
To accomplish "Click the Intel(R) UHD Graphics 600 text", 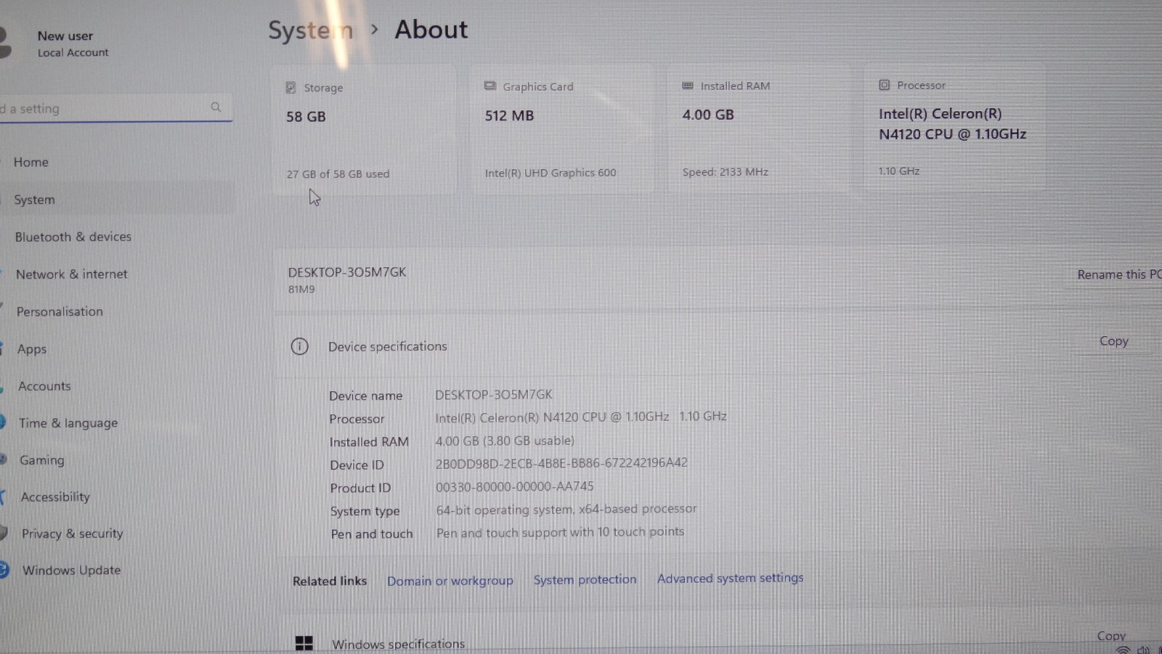I will (x=550, y=173).
